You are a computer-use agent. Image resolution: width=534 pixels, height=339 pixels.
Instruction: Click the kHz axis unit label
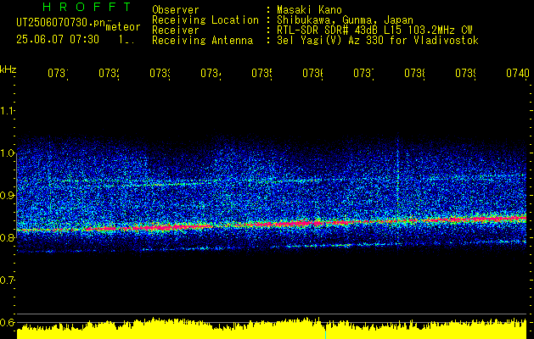click(x=8, y=69)
